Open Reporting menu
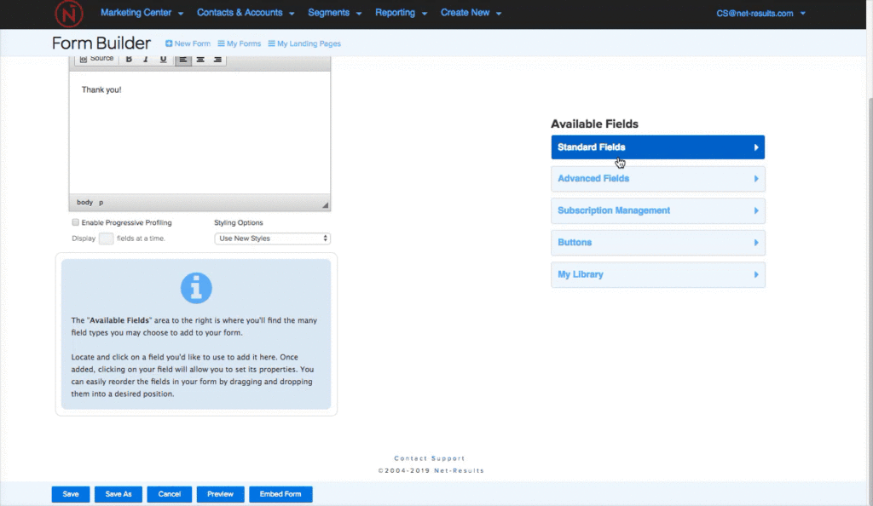This screenshot has height=506, width=873. pyautogui.click(x=401, y=13)
